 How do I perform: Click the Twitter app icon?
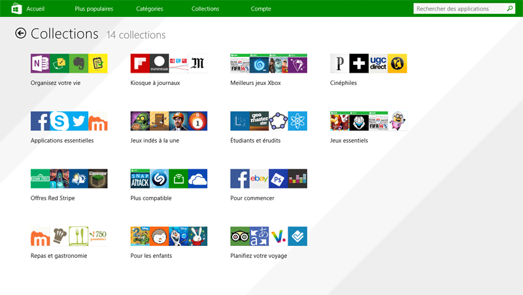78,121
